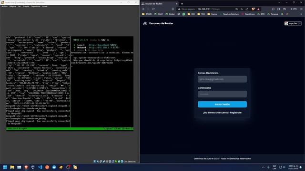This screenshot has width=305, height=171.
Task: Click the translate page icon
Action: [x=242, y=9]
